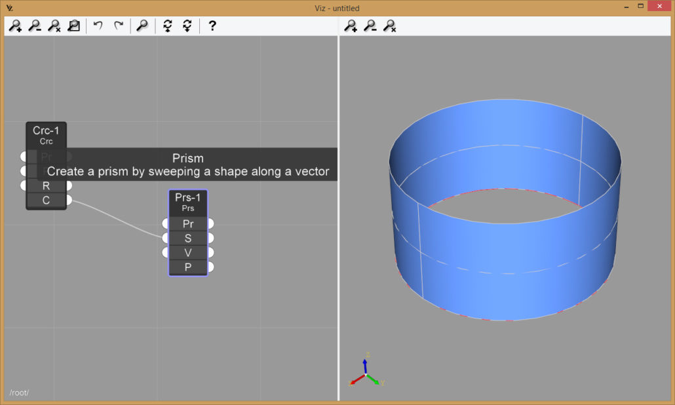675x405 pixels.
Task: Select the Crc-1 circle node
Action: tap(45, 131)
